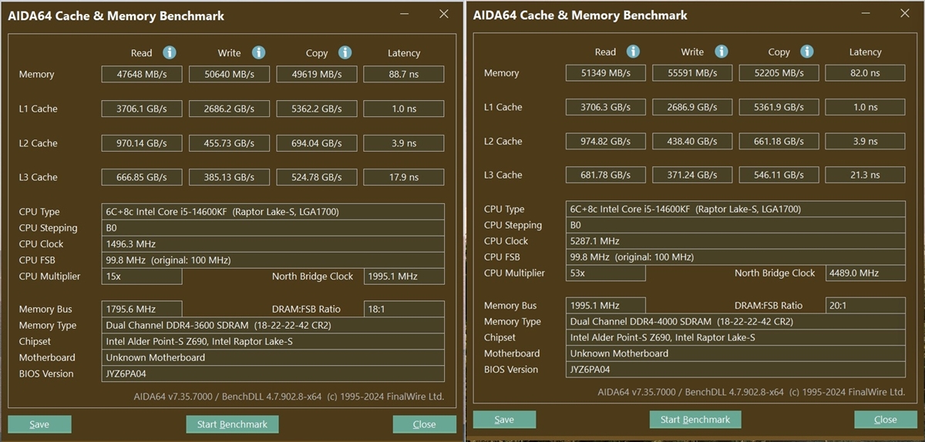Click L3 Cache Write 371.24 GB/s
Image resolution: width=925 pixels, height=442 pixels.
coord(693,175)
